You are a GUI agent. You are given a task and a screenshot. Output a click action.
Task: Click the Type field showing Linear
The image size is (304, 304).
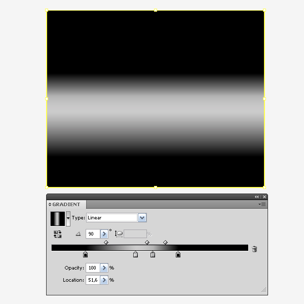[112, 218]
